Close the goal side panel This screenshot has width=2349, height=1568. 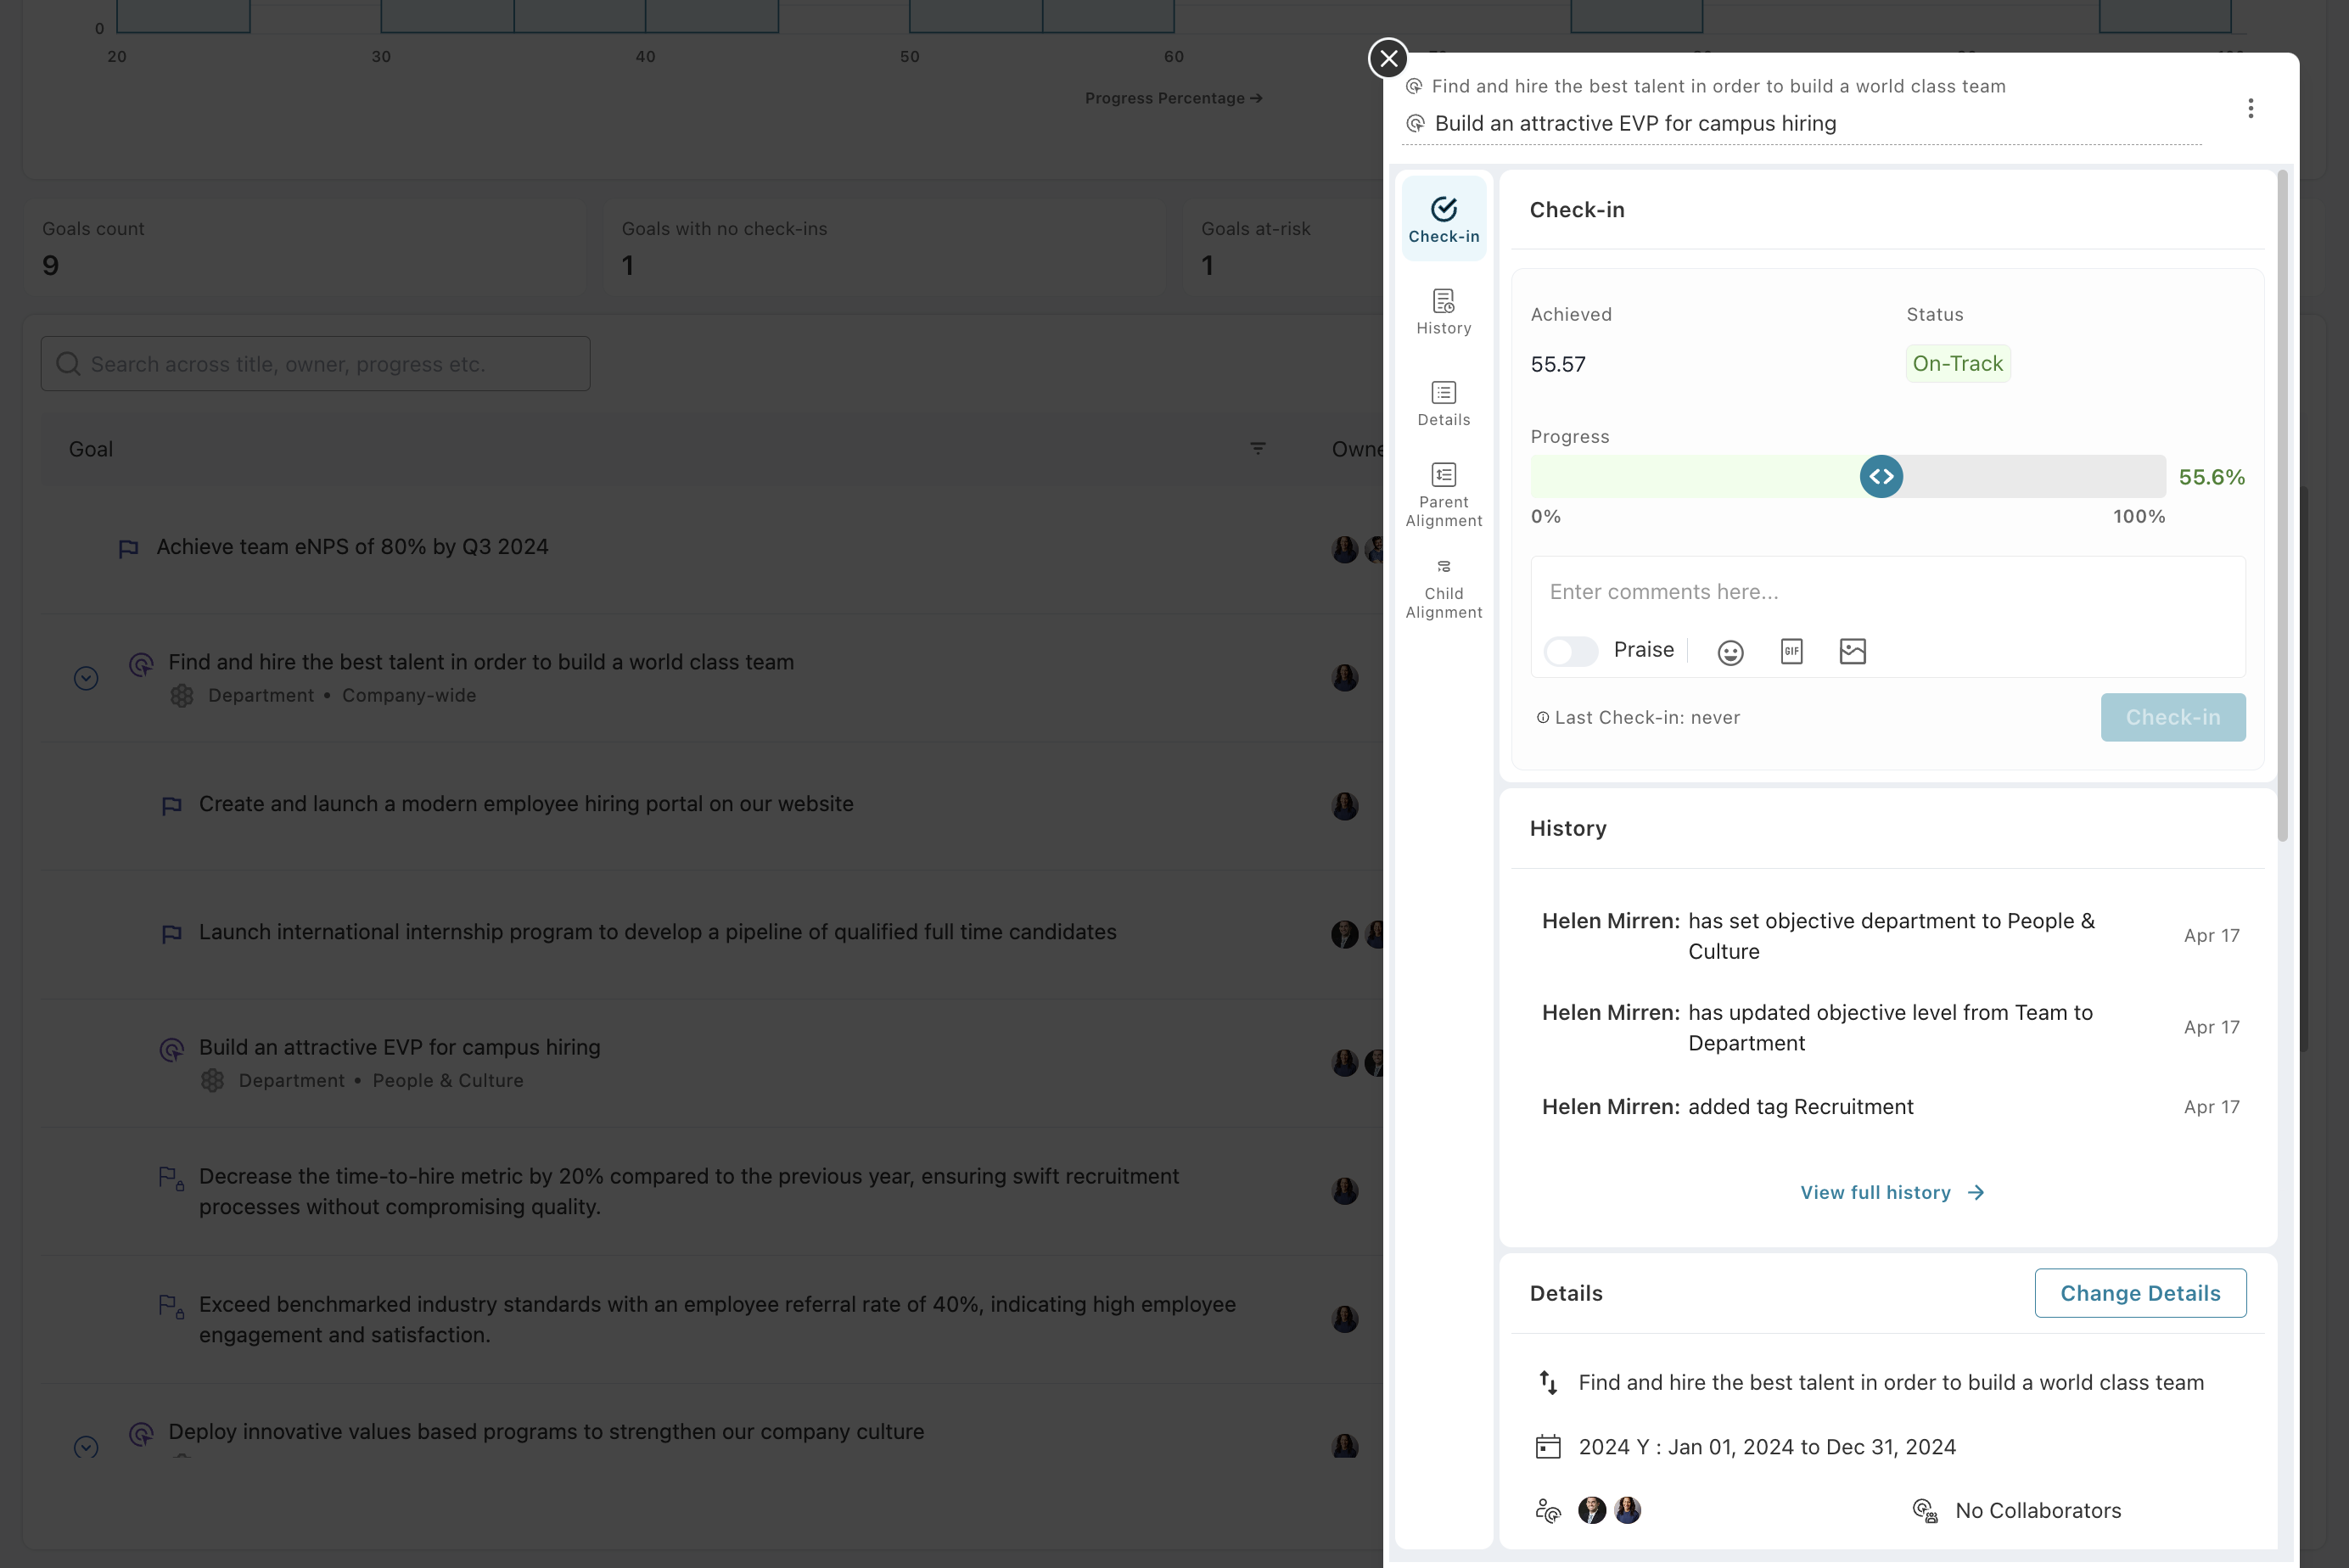click(1388, 58)
